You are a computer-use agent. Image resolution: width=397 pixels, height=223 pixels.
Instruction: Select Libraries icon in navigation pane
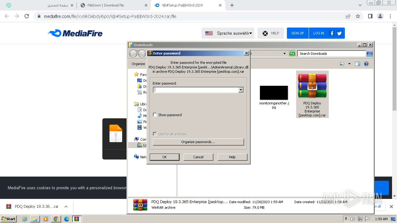pyautogui.click(x=136, y=104)
